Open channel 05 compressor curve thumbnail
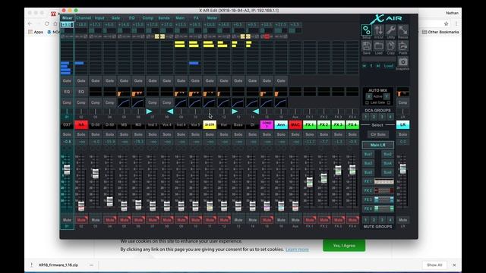 click(124, 102)
